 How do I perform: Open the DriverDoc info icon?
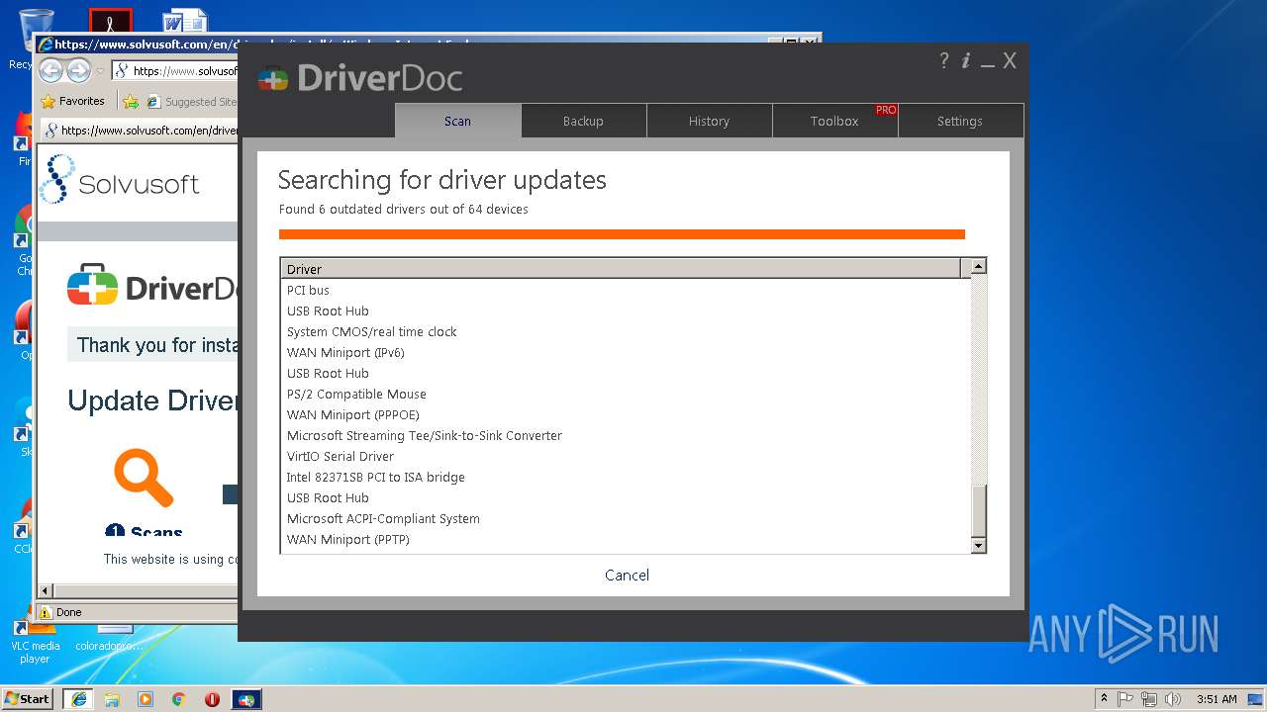tap(966, 61)
